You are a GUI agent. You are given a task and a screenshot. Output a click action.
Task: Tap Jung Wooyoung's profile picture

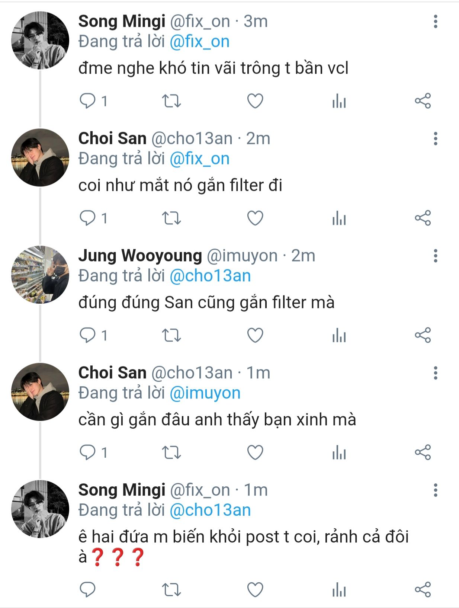[x=40, y=275]
